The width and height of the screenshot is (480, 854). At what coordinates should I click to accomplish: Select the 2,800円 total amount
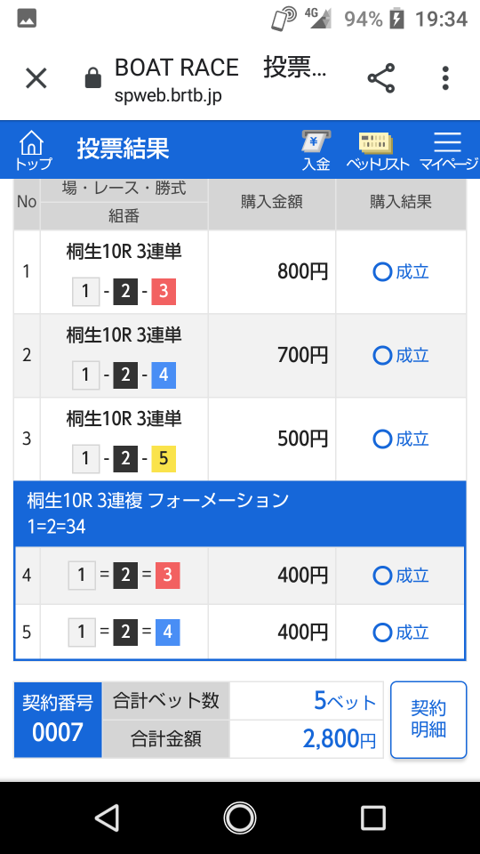coord(340,739)
